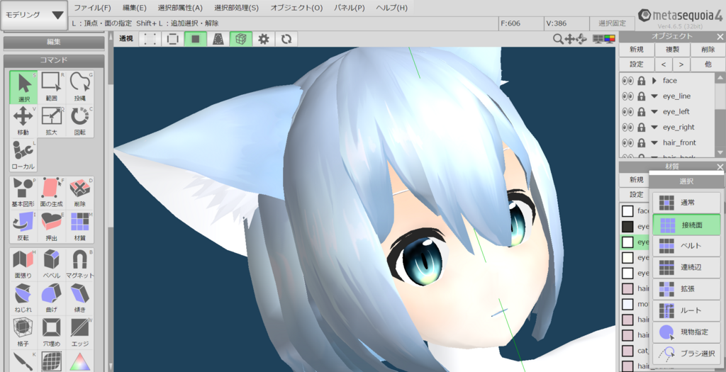Viewport: 726px width, 372px height.
Task: Open the ヘルプ(H) menu
Action: [391, 8]
